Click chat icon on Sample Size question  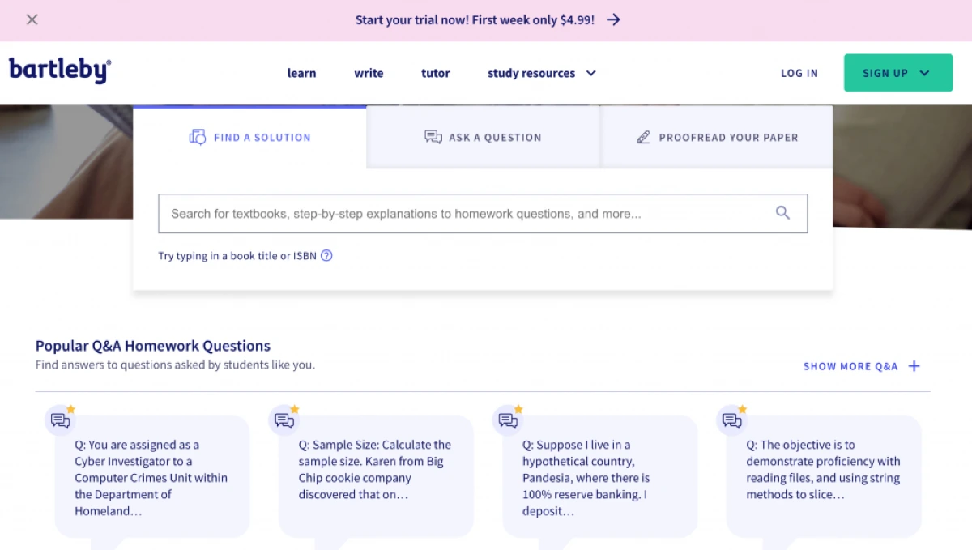click(284, 420)
